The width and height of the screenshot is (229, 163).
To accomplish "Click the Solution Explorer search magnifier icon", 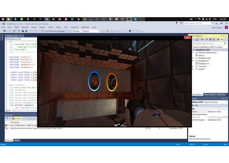I will pyautogui.click(x=225, y=43).
